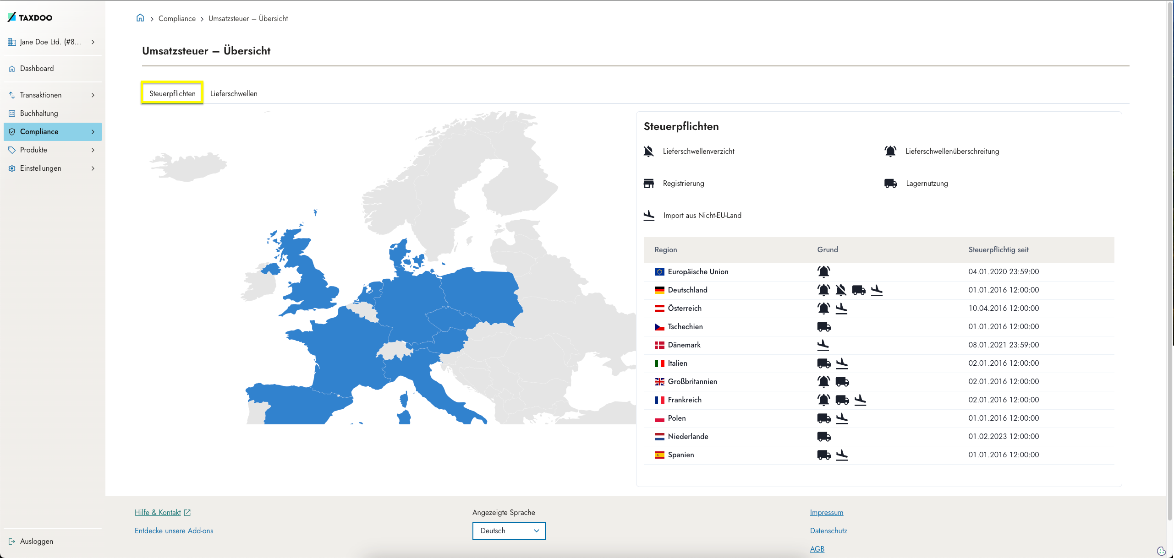Click the bell icon in Großbritannien row
The height and width of the screenshot is (558, 1174).
[823, 381]
